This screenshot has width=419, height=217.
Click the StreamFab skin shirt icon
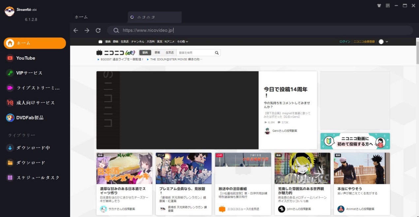pyautogui.click(x=379, y=6)
